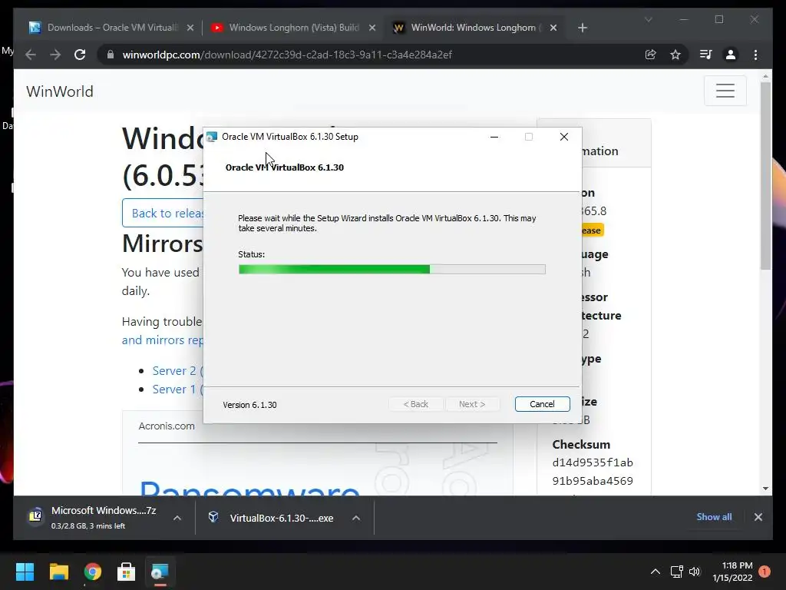The width and height of the screenshot is (786, 590).
Task: Click Show all downloads
Action: [x=714, y=517]
